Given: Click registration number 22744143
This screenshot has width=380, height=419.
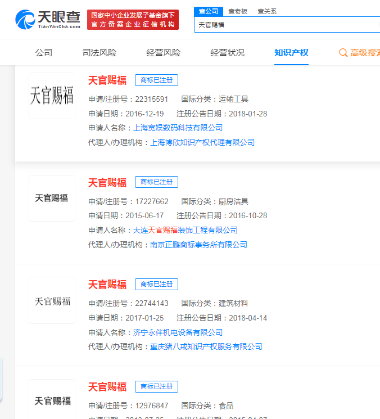Looking at the screenshot, I should point(152,303).
